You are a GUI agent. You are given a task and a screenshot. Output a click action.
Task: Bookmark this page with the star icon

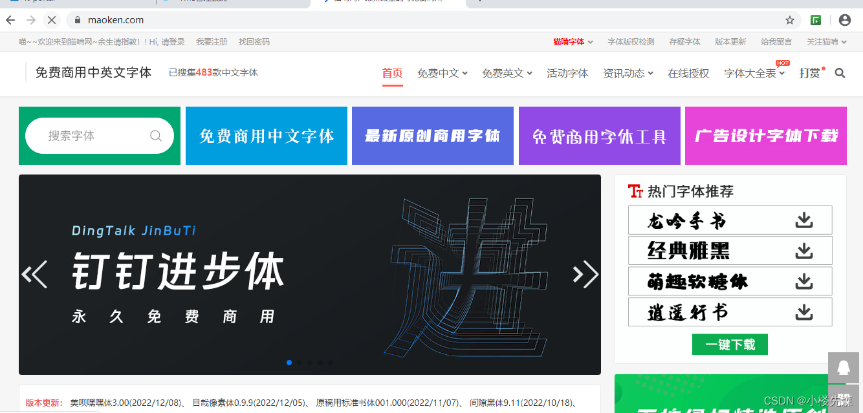pos(790,20)
